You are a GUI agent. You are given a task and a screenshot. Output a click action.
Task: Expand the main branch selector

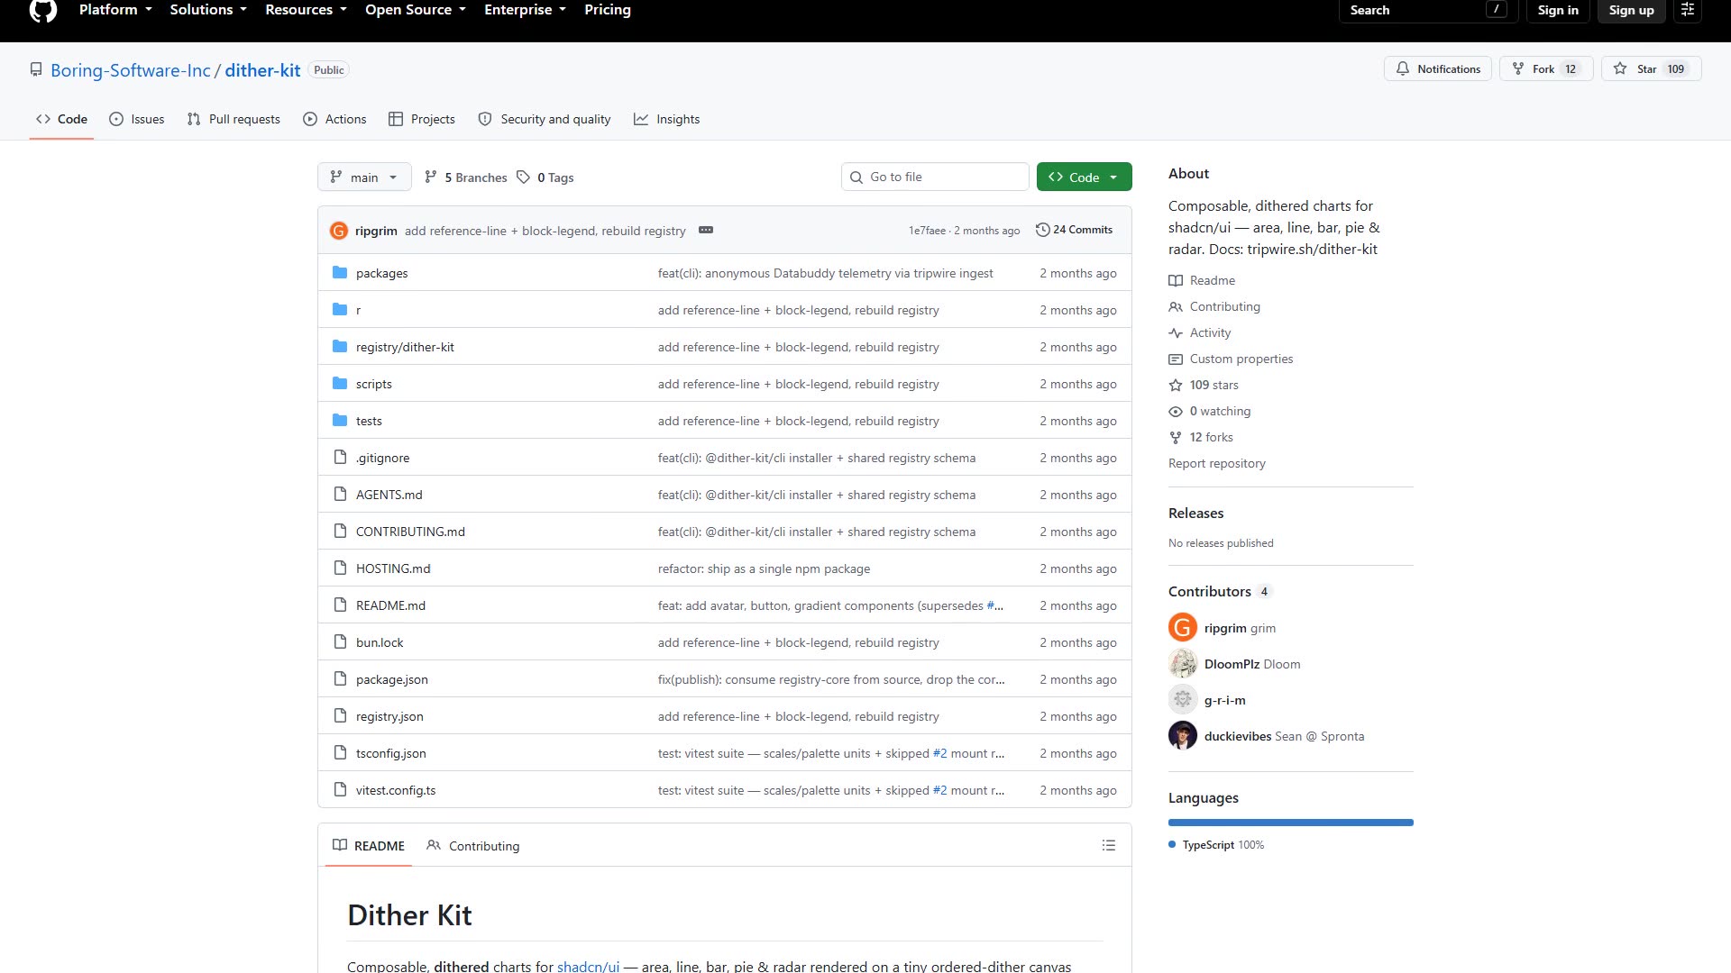tap(364, 177)
